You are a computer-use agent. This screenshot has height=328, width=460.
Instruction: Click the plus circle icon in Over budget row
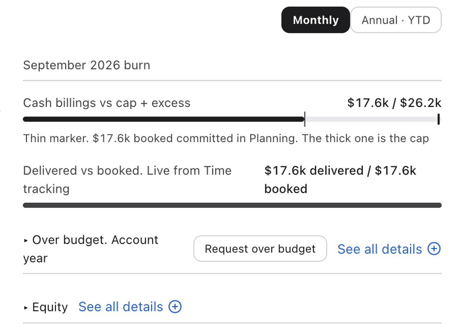(434, 249)
